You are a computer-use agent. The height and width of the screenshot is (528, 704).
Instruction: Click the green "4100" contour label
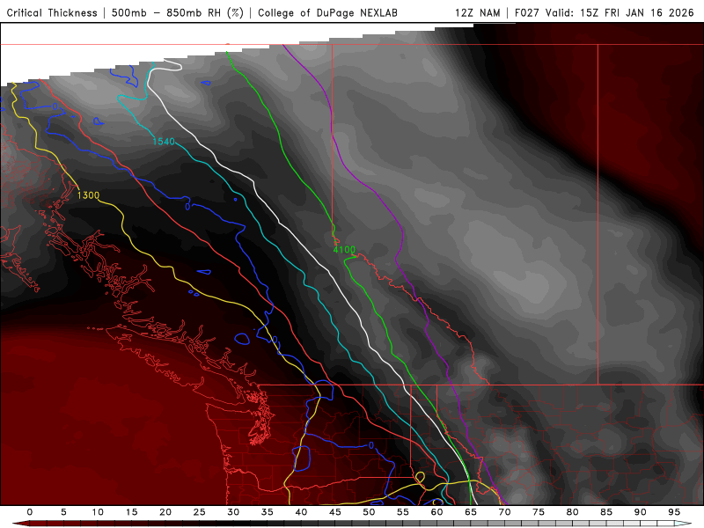(344, 250)
